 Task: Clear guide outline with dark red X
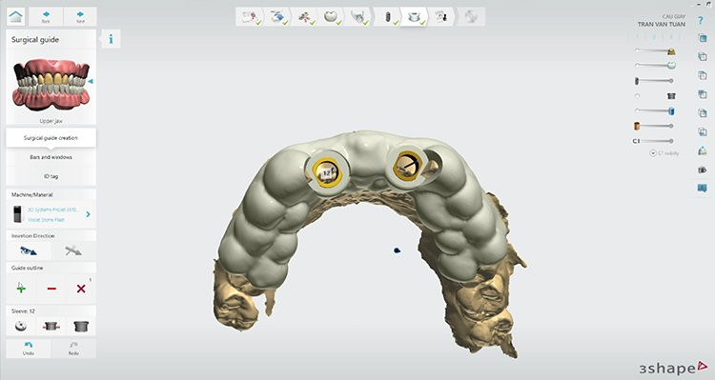[x=81, y=289]
